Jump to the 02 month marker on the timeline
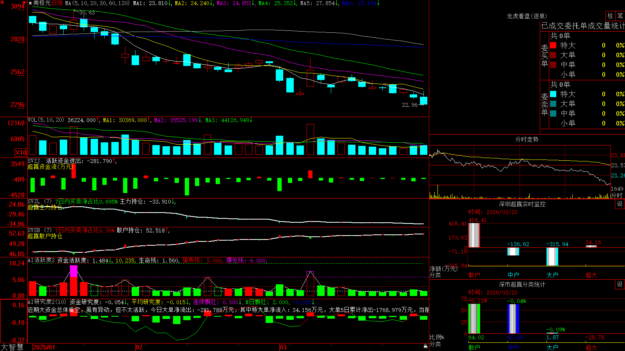Viewport: 625px width, 351px height. click(139, 347)
